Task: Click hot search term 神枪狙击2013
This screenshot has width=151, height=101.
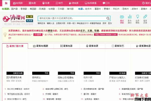Action: tap(83, 23)
